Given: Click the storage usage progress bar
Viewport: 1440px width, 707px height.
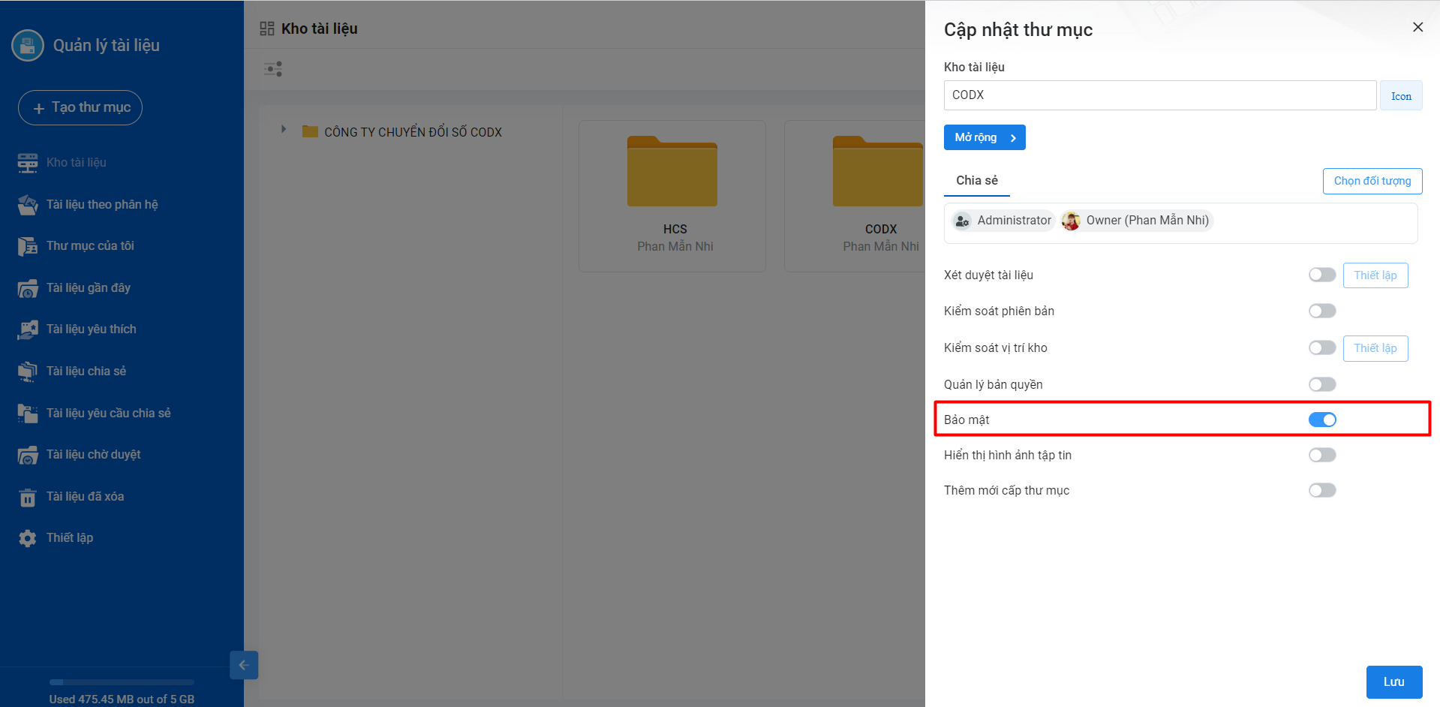Looking at the screenshot, I should [x=122, y=682].
